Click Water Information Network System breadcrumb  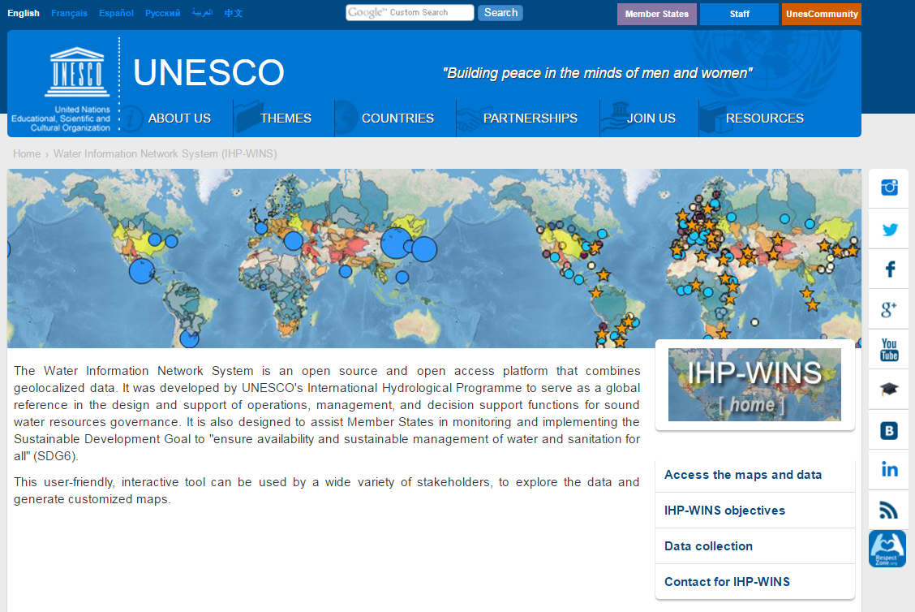[165, 153]
